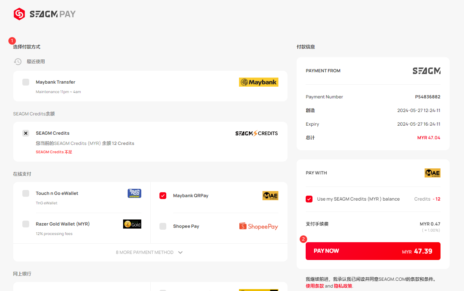Click the processing fee MYR 0.47 value
Viewport: 464px width, 291px height.
click(430, 224)
